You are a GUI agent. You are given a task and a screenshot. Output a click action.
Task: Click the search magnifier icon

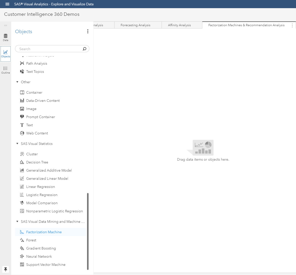coord(84,49)
